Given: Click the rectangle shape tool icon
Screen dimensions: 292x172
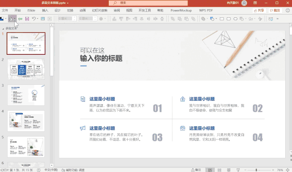Looking at the screenshot, I should coord(222,19).
